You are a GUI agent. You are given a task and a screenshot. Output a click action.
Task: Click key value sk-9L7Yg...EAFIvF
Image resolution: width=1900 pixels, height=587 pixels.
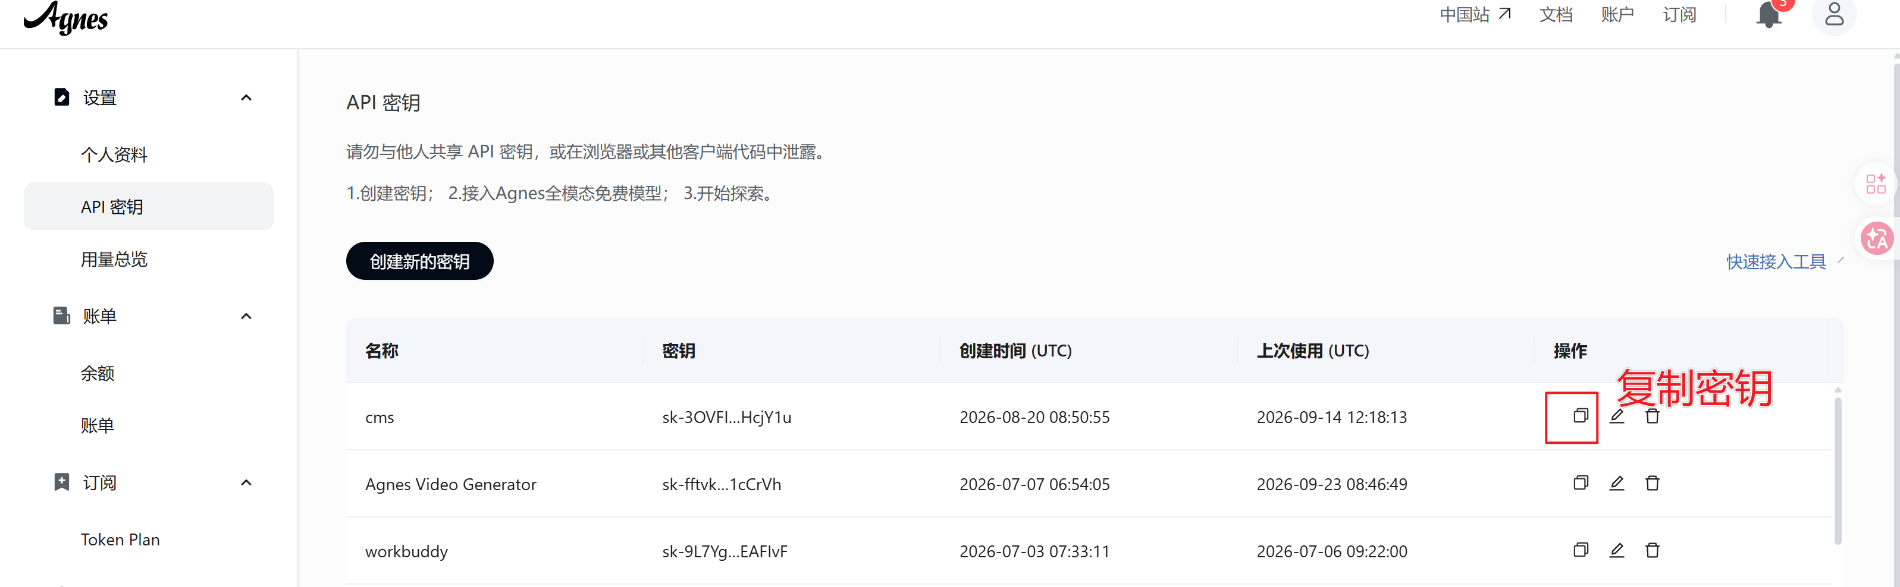click(x=725, y=551)
